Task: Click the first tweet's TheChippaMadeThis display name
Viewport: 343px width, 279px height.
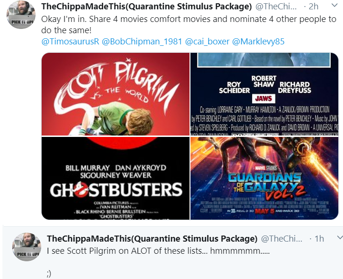Action: click(146, 7)
